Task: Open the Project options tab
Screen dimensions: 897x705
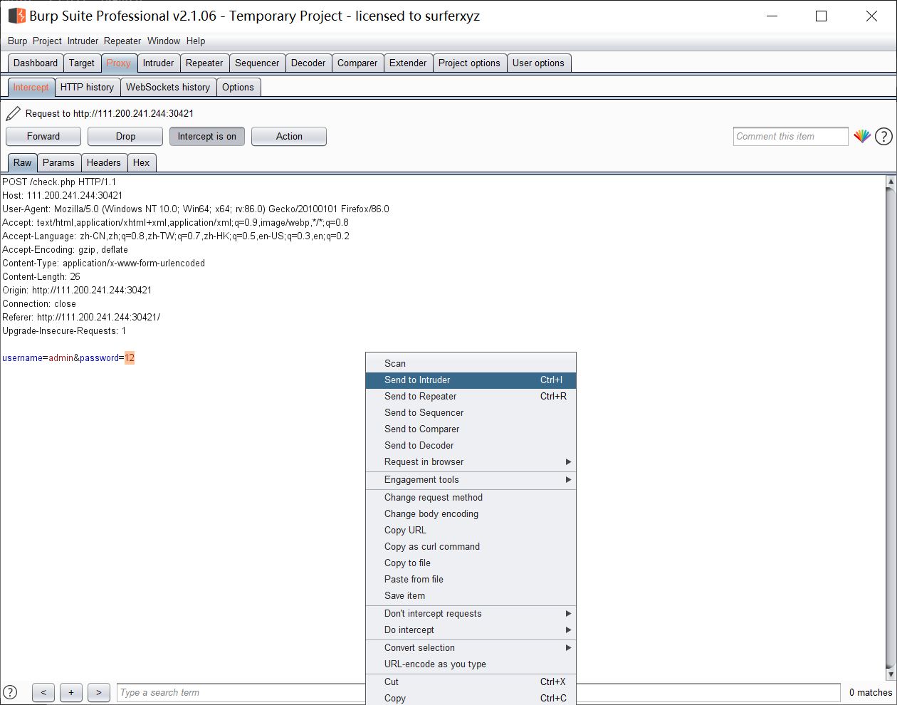Action: (469, 63)
